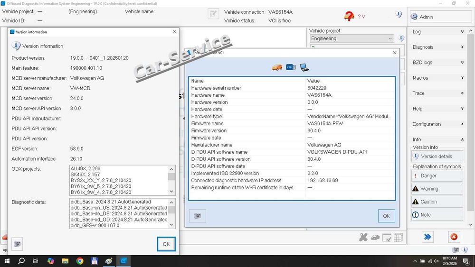Select the orange car icon in VCI dialog
The width and height of the screenshot is (475, 267).
[277, 67]
